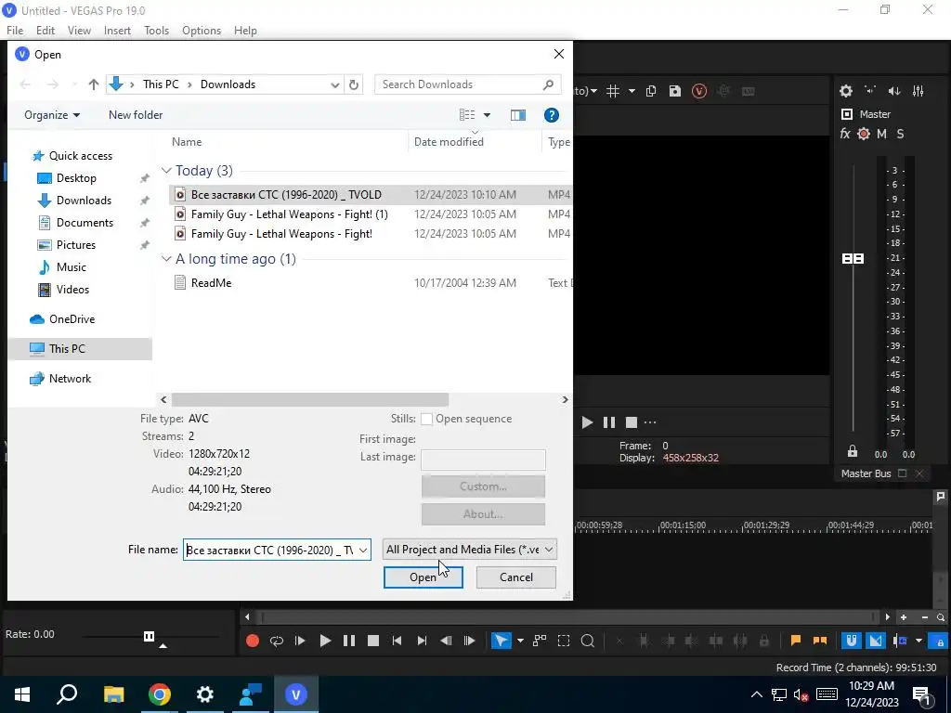
Task: Click the Downmix Output icon in Master Bus
Action: click(869, 91)
